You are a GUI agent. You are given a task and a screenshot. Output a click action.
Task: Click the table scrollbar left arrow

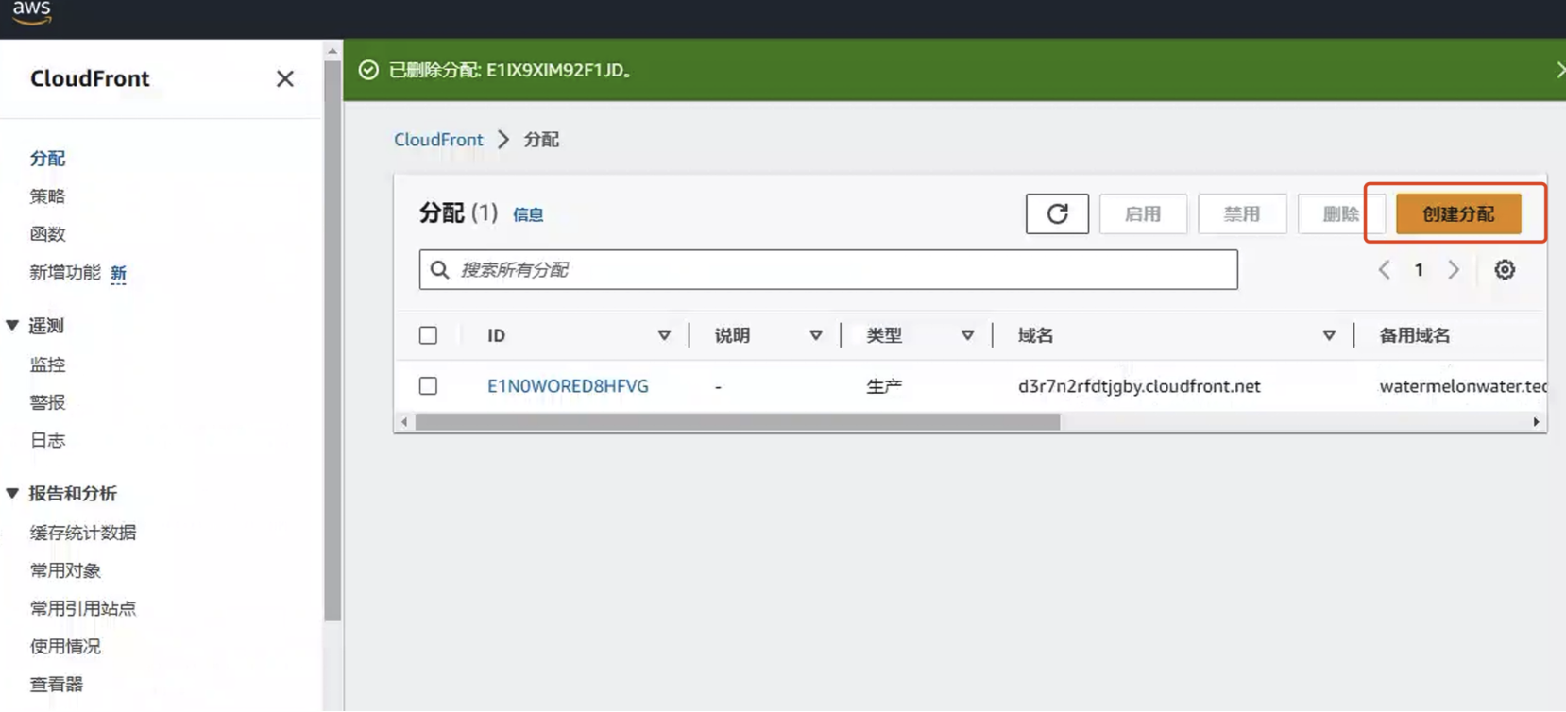404,422
